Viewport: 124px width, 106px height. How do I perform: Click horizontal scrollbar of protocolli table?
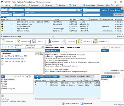click(60, 99)
